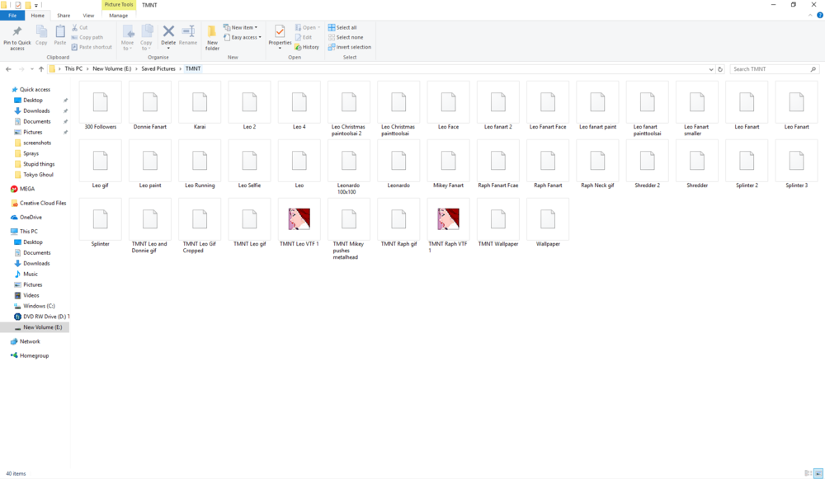Select Quick access in navigation pane

tap(35, 89)
